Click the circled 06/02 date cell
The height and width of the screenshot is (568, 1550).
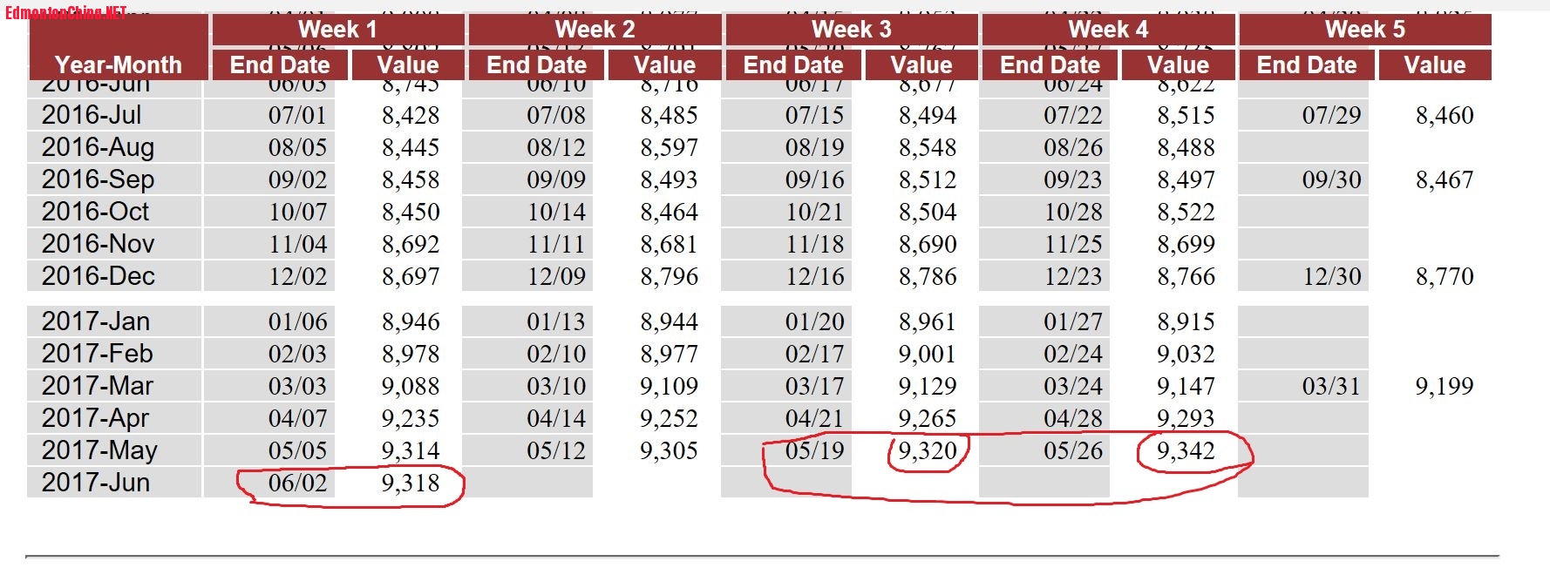click(297, 483)
